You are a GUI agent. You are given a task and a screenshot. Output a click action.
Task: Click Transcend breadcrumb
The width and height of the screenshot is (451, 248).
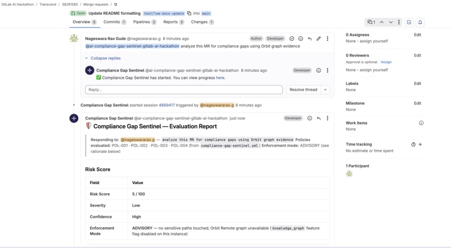click(x=48, y=4)
